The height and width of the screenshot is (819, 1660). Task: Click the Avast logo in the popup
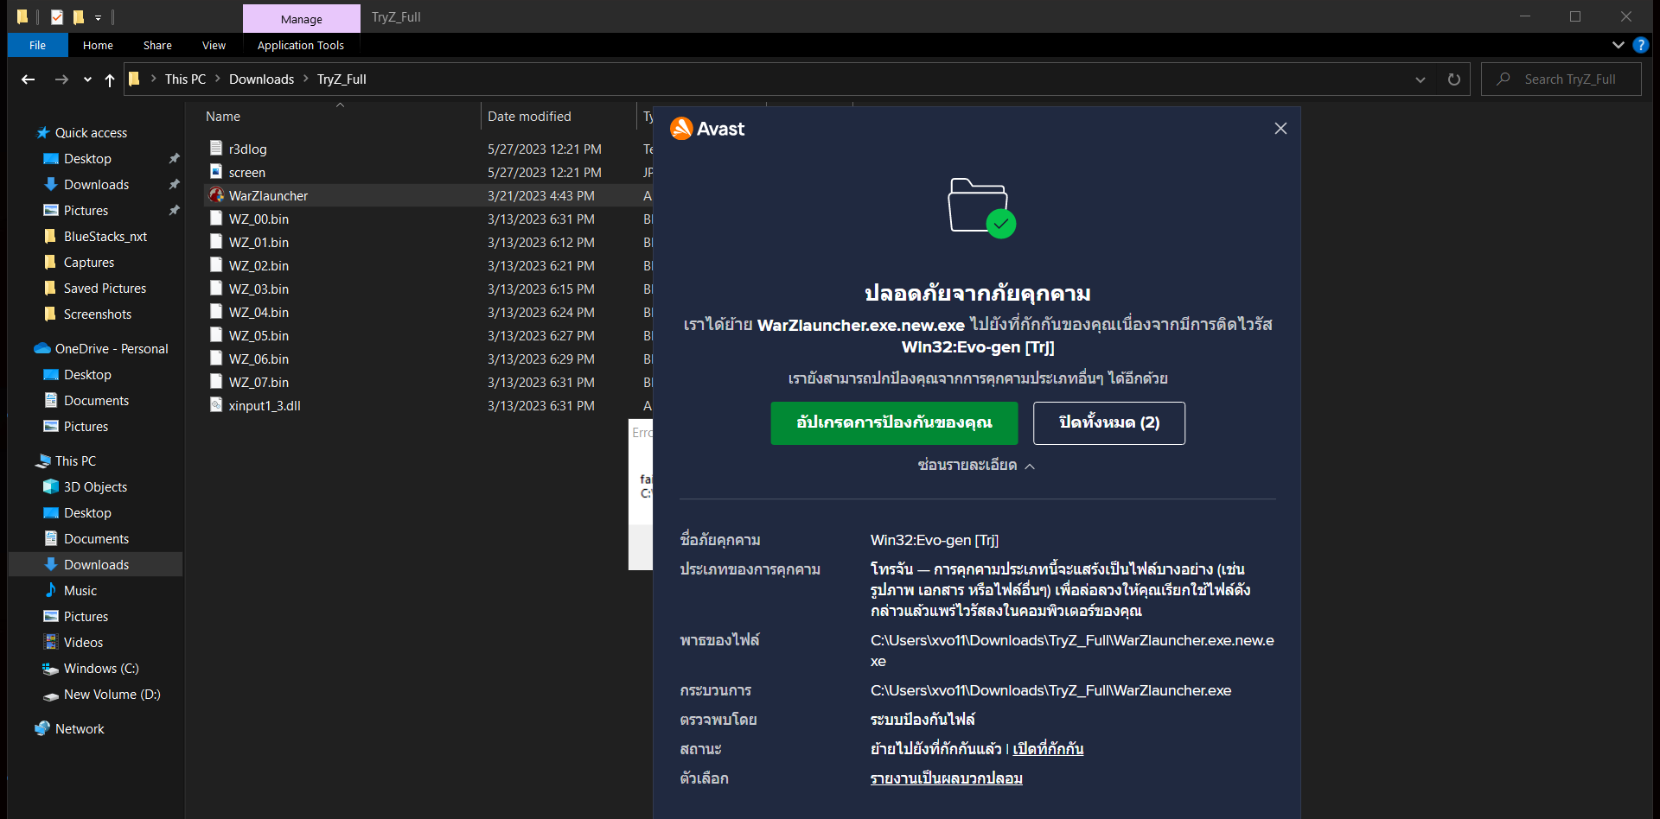[707, 129]
